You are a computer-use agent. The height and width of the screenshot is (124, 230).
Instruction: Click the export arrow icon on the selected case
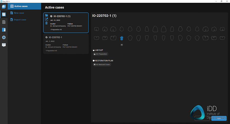pyautogui.click(x=46, y=19)
